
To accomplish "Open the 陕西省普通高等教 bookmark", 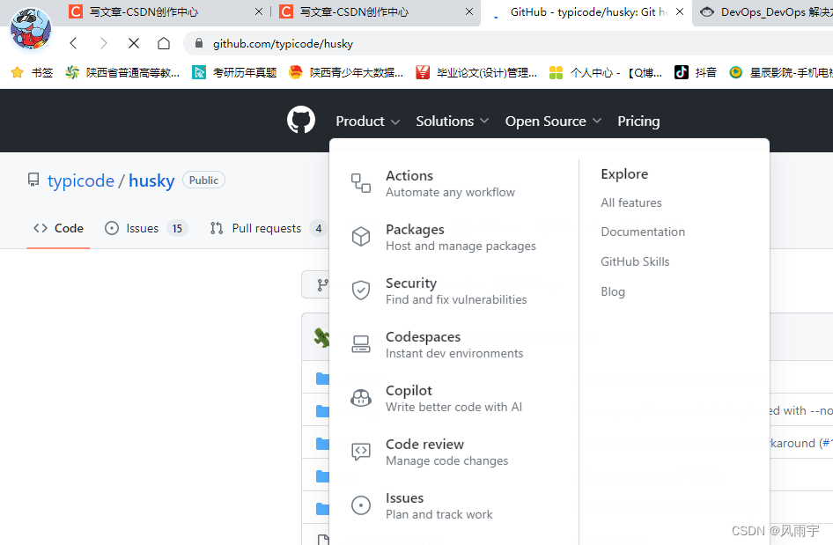I will (x=122, y=72).
